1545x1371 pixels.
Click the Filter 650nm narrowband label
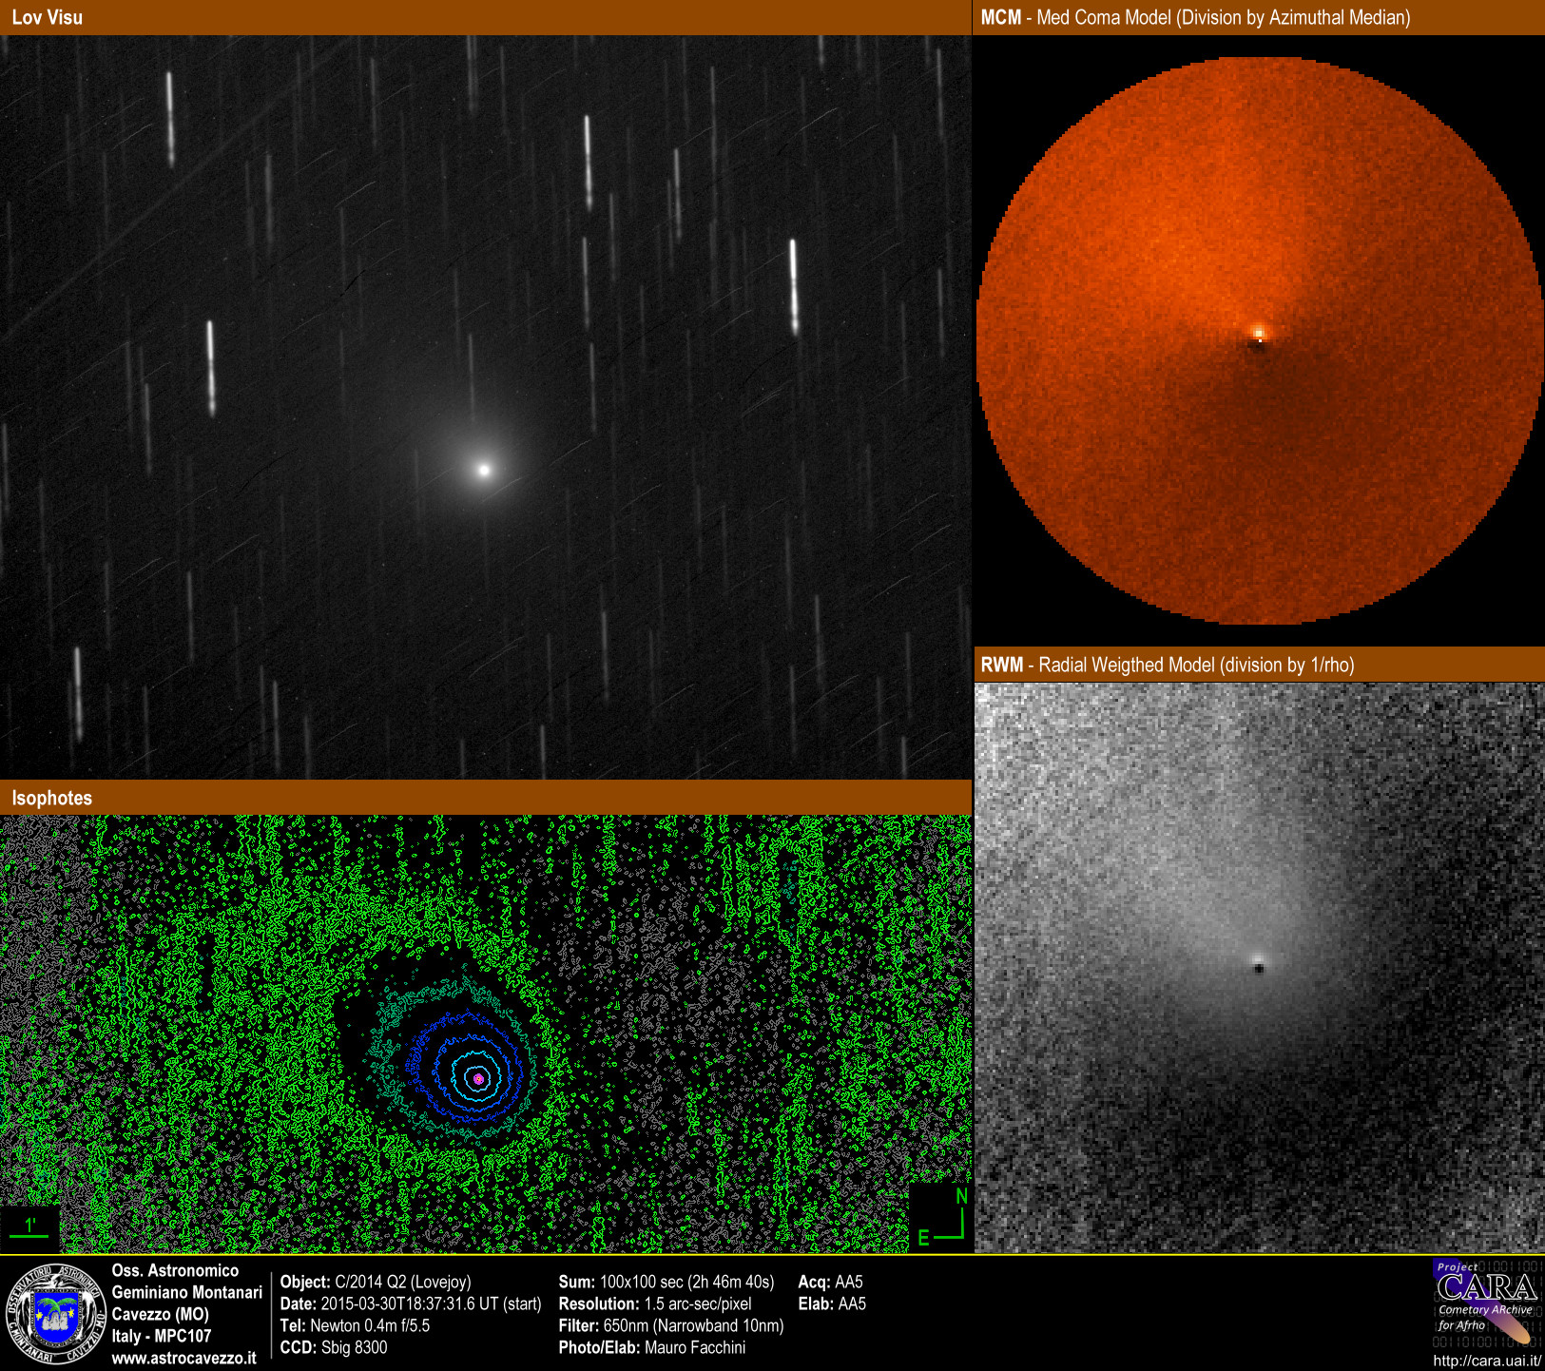[670, 1325]
